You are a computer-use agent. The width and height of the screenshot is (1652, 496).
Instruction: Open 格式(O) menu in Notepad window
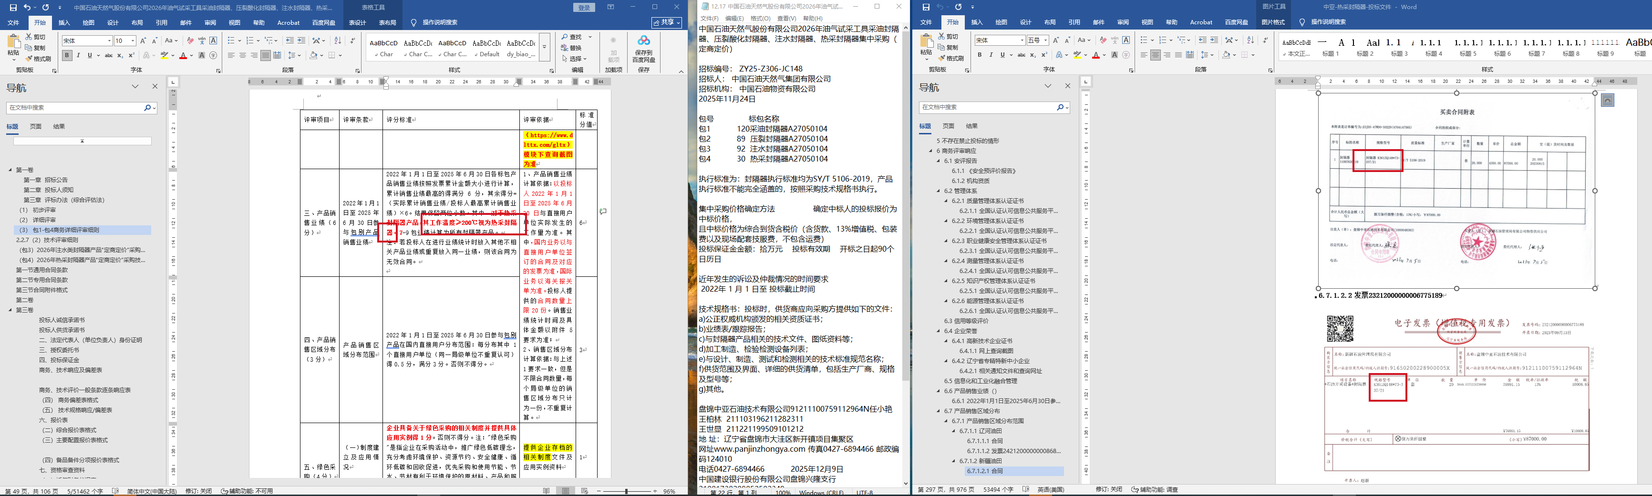760,19
